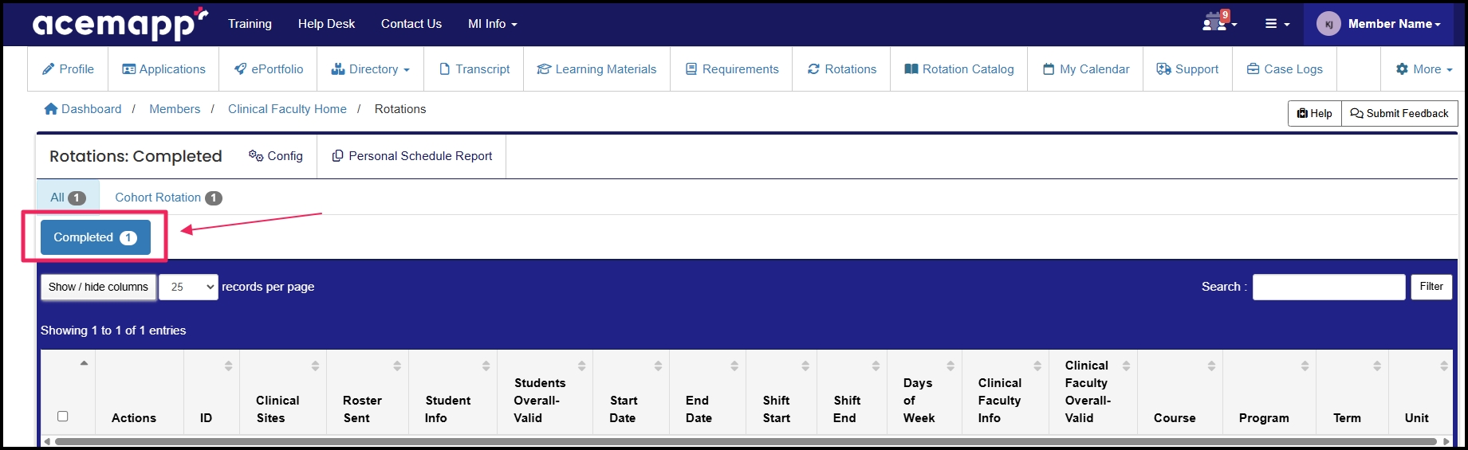The image size is (1468, 450).
Task: Sort by ID column
Action: [x=228, y=366]
